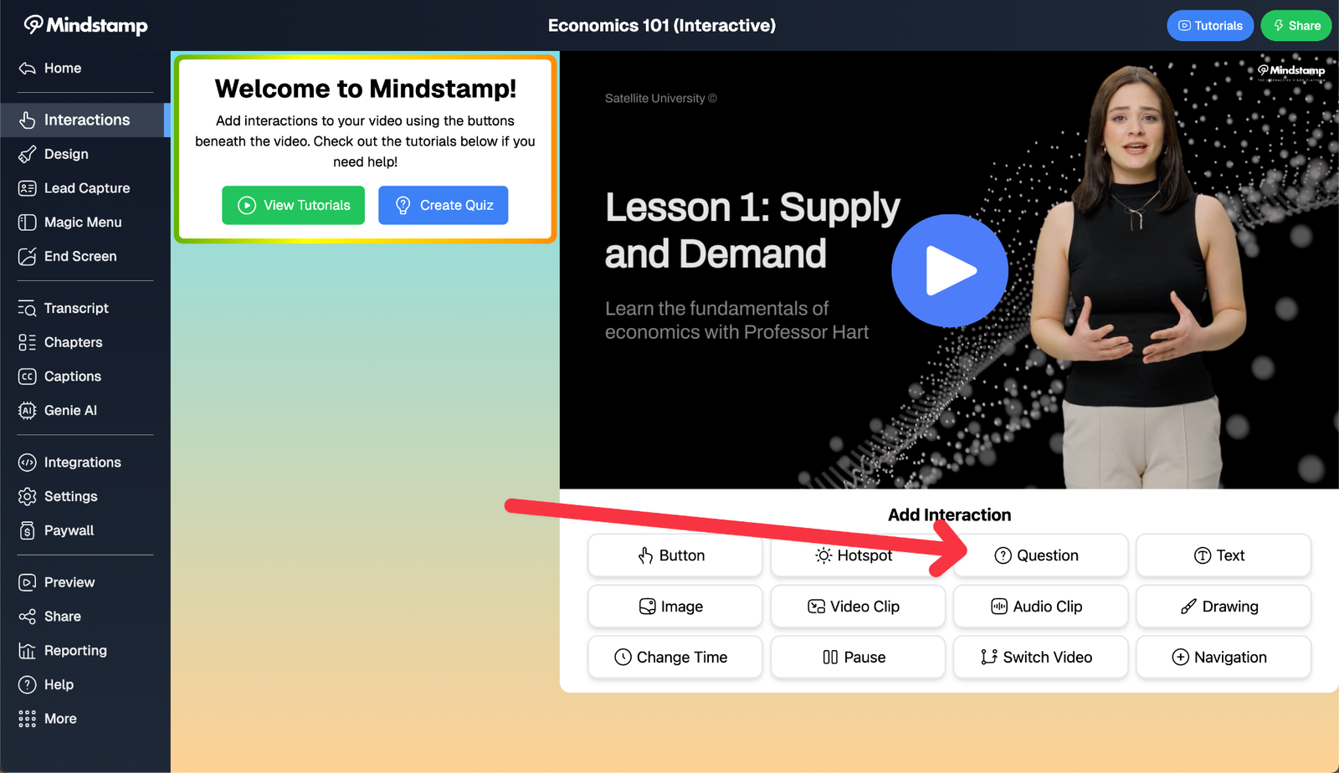Open the Lead Capture section
1339x773 pixels.
tap(86, 188)
